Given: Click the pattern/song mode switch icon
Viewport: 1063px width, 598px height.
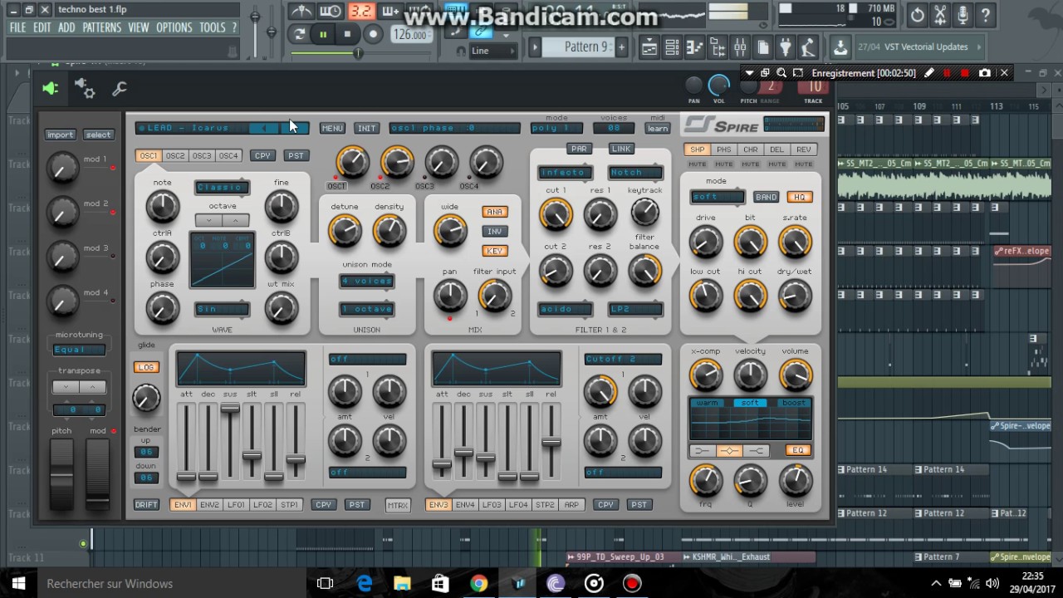Looking at the screenshot, I should (x=299, y=34).
